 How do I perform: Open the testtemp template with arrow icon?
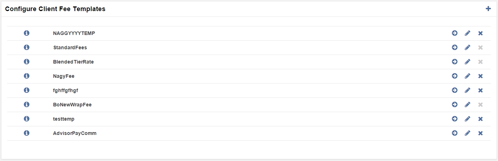tap(455, 119)
